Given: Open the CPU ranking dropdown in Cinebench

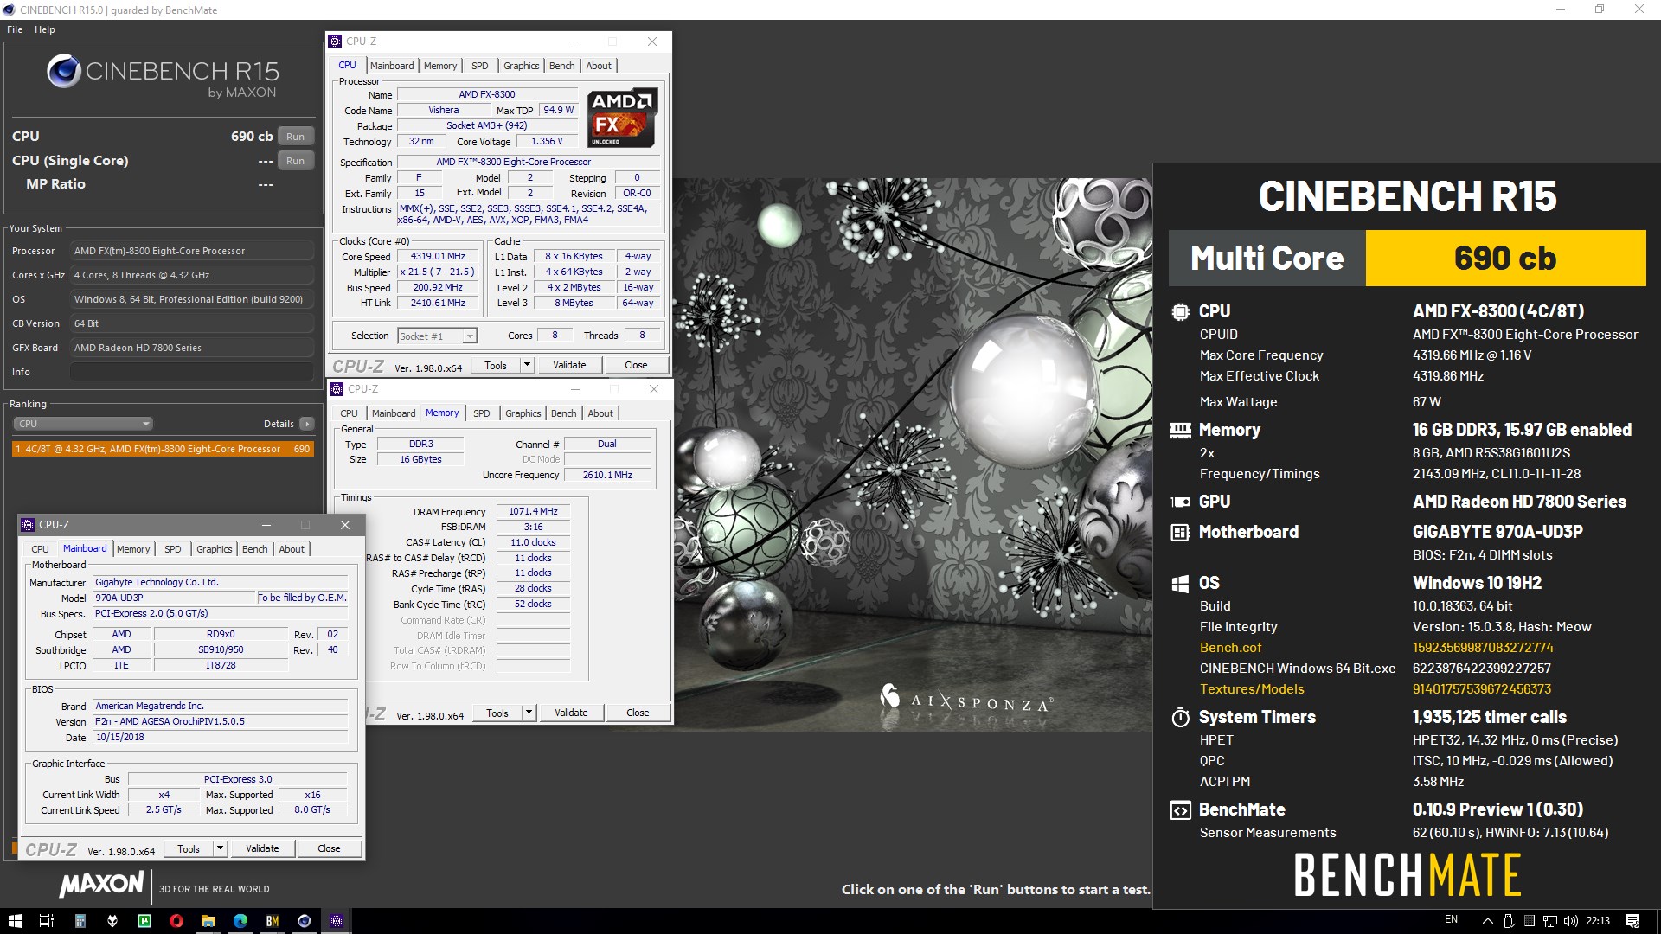Looking at the screenshot, I should [83, 424].
